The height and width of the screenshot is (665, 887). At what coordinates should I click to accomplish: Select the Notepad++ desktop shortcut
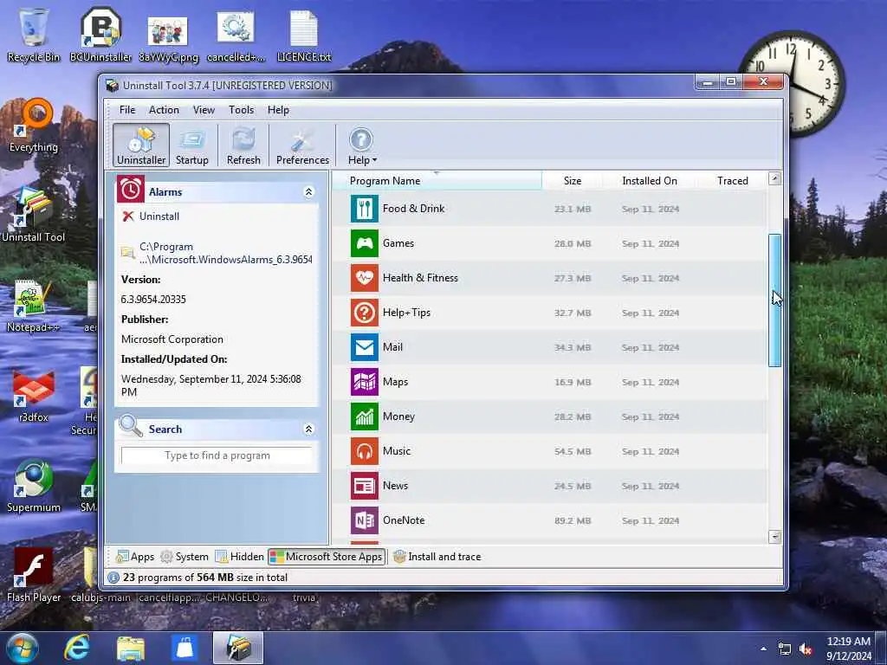33,306
